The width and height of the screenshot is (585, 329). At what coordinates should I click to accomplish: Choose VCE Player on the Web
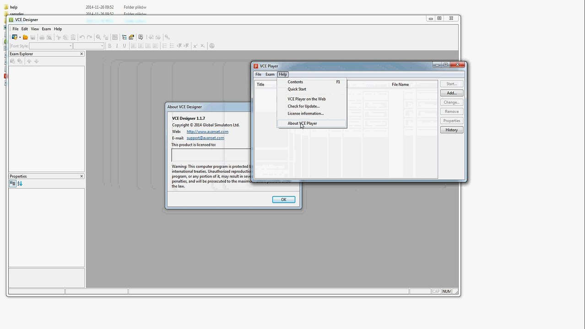(312, 99)
